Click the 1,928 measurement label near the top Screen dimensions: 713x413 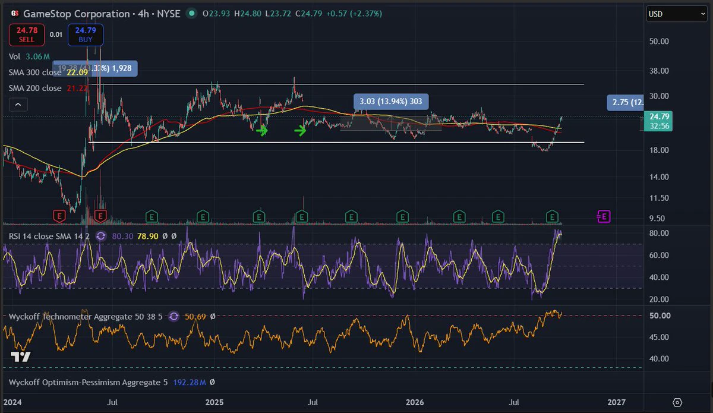tap(95, 68)
